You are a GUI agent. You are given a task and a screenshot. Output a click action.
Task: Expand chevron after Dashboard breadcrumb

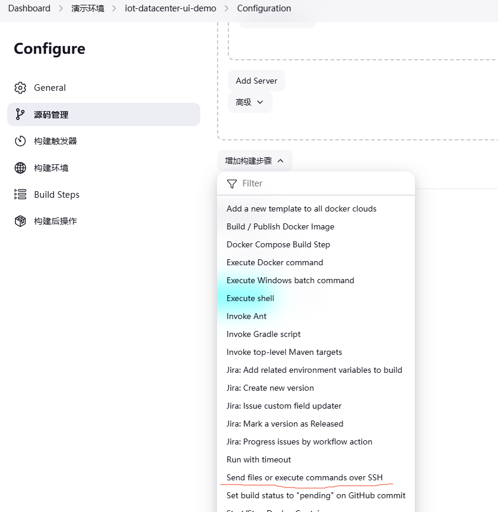61,8
